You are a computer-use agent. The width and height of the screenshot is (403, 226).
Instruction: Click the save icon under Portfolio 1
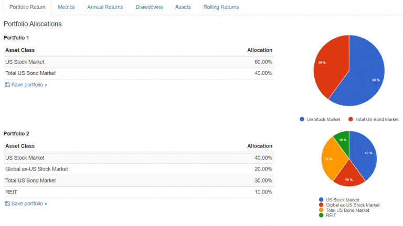[7, 85]
